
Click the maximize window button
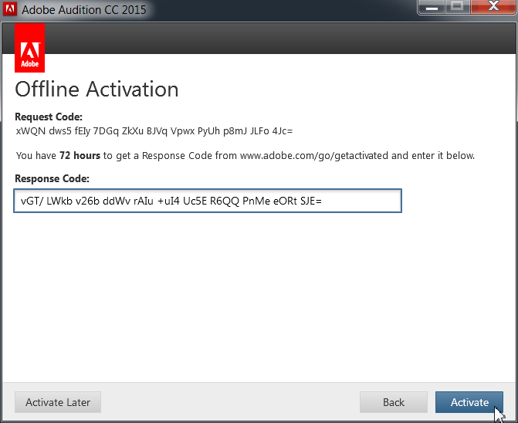458,7
